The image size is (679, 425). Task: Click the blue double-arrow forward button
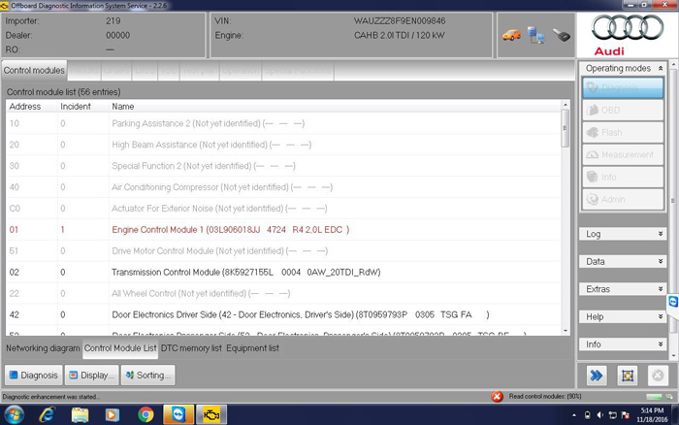coord(597,376)
